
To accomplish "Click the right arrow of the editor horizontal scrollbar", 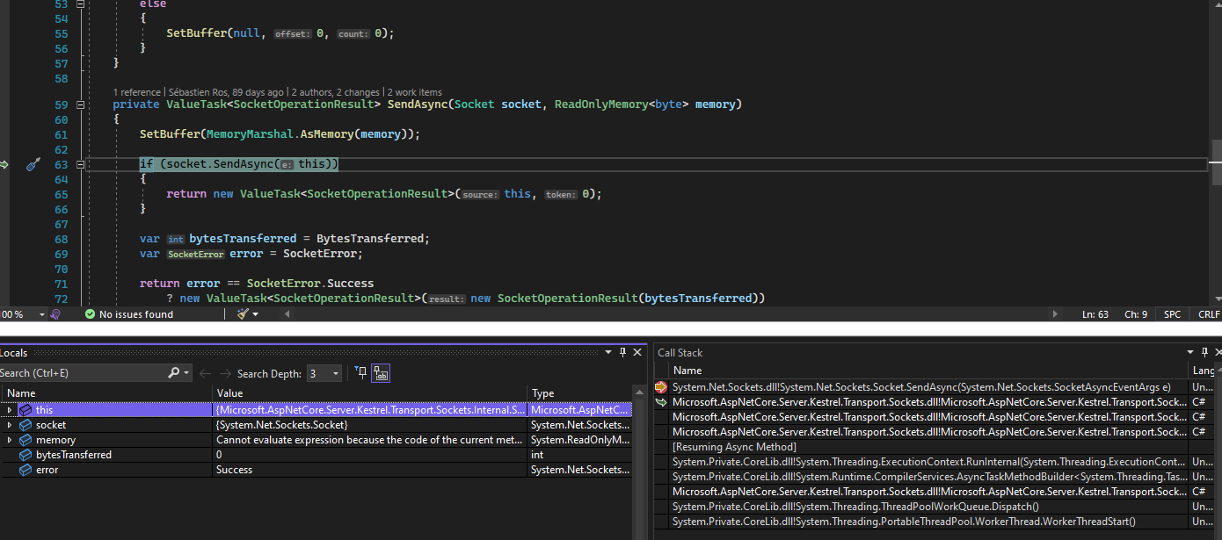I will (1054, 313).
